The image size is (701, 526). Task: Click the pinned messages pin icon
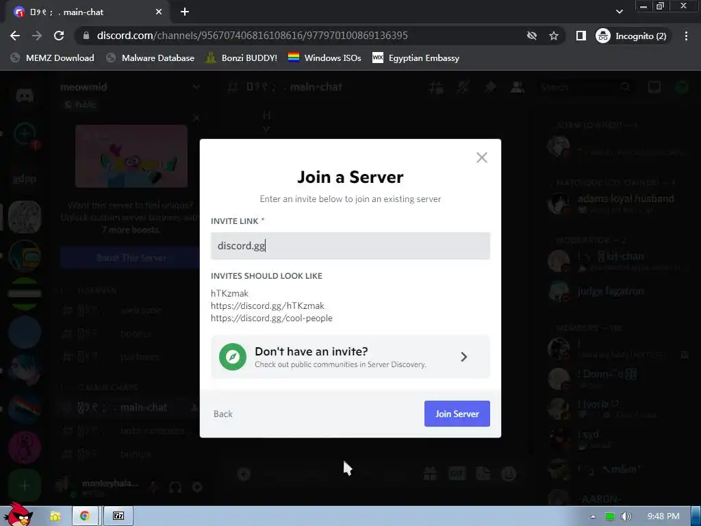[x=490, y=87]
